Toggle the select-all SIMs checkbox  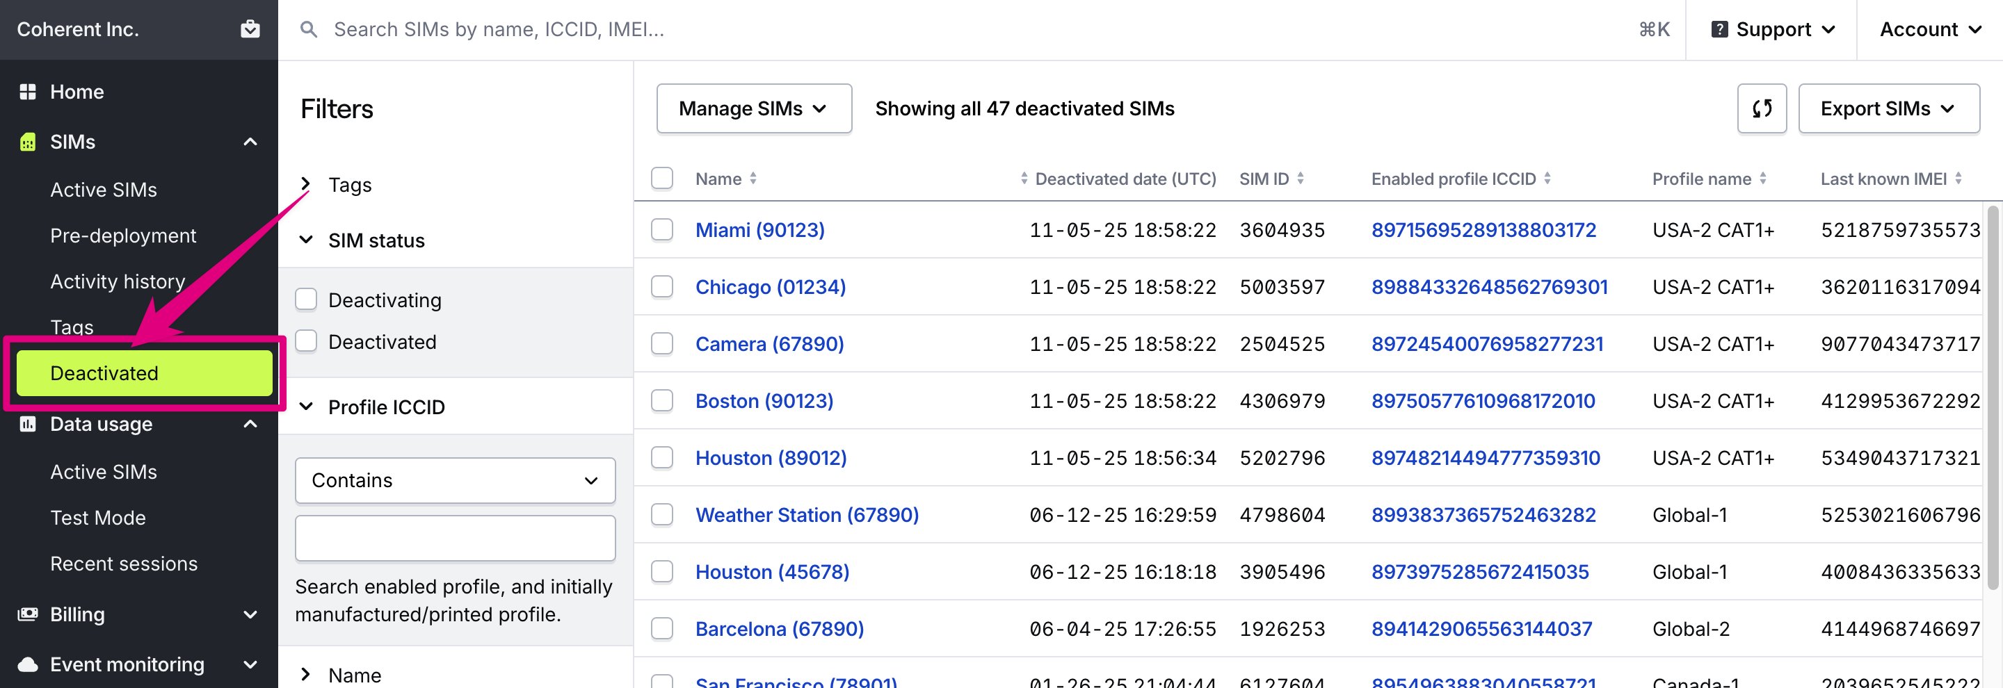[x=661, y=179]
